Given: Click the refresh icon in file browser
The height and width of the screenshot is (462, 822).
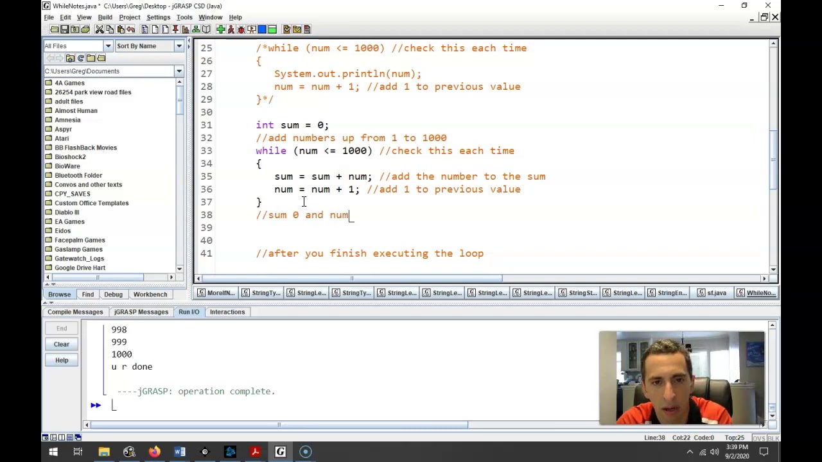Looking at the screenshot, I should coord(80,58).
